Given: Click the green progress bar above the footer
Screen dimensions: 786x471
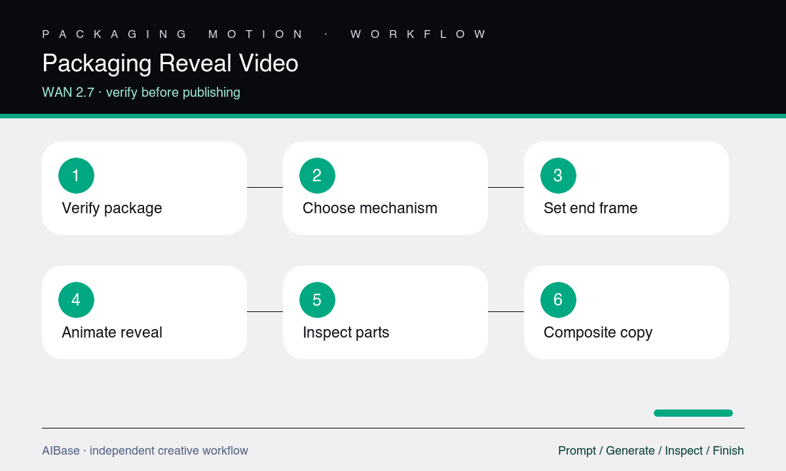Looking at the screenshot, I should (693, 413).
